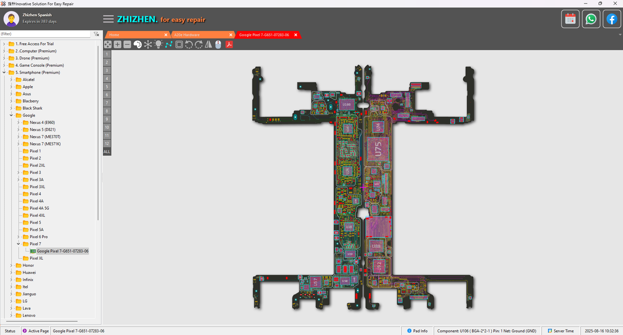This screenshot has width=623, height=335.
Task: Select layer 7 button
Action: [107, 103]
